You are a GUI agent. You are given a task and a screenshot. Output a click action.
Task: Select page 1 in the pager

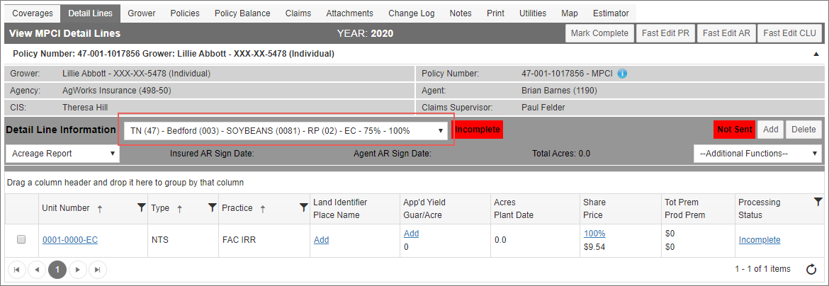(x=57, y=270)
